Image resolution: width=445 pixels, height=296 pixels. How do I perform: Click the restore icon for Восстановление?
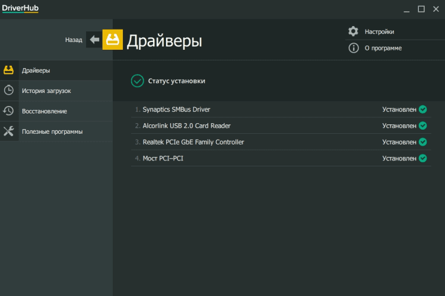[9, 111]
